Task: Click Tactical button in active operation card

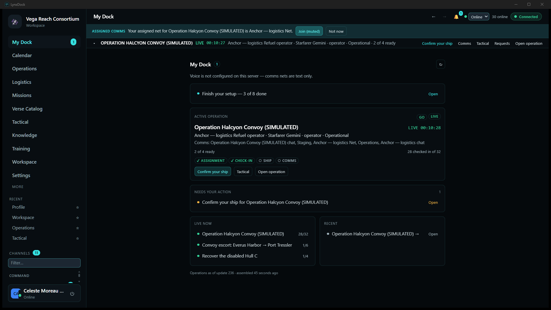Action: [243, 172]
